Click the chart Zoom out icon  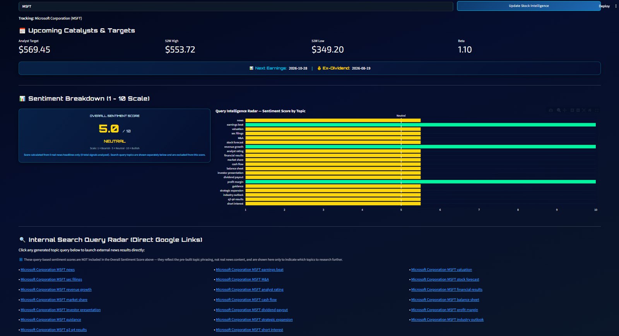pyautogui.click(x=578, y=110)
